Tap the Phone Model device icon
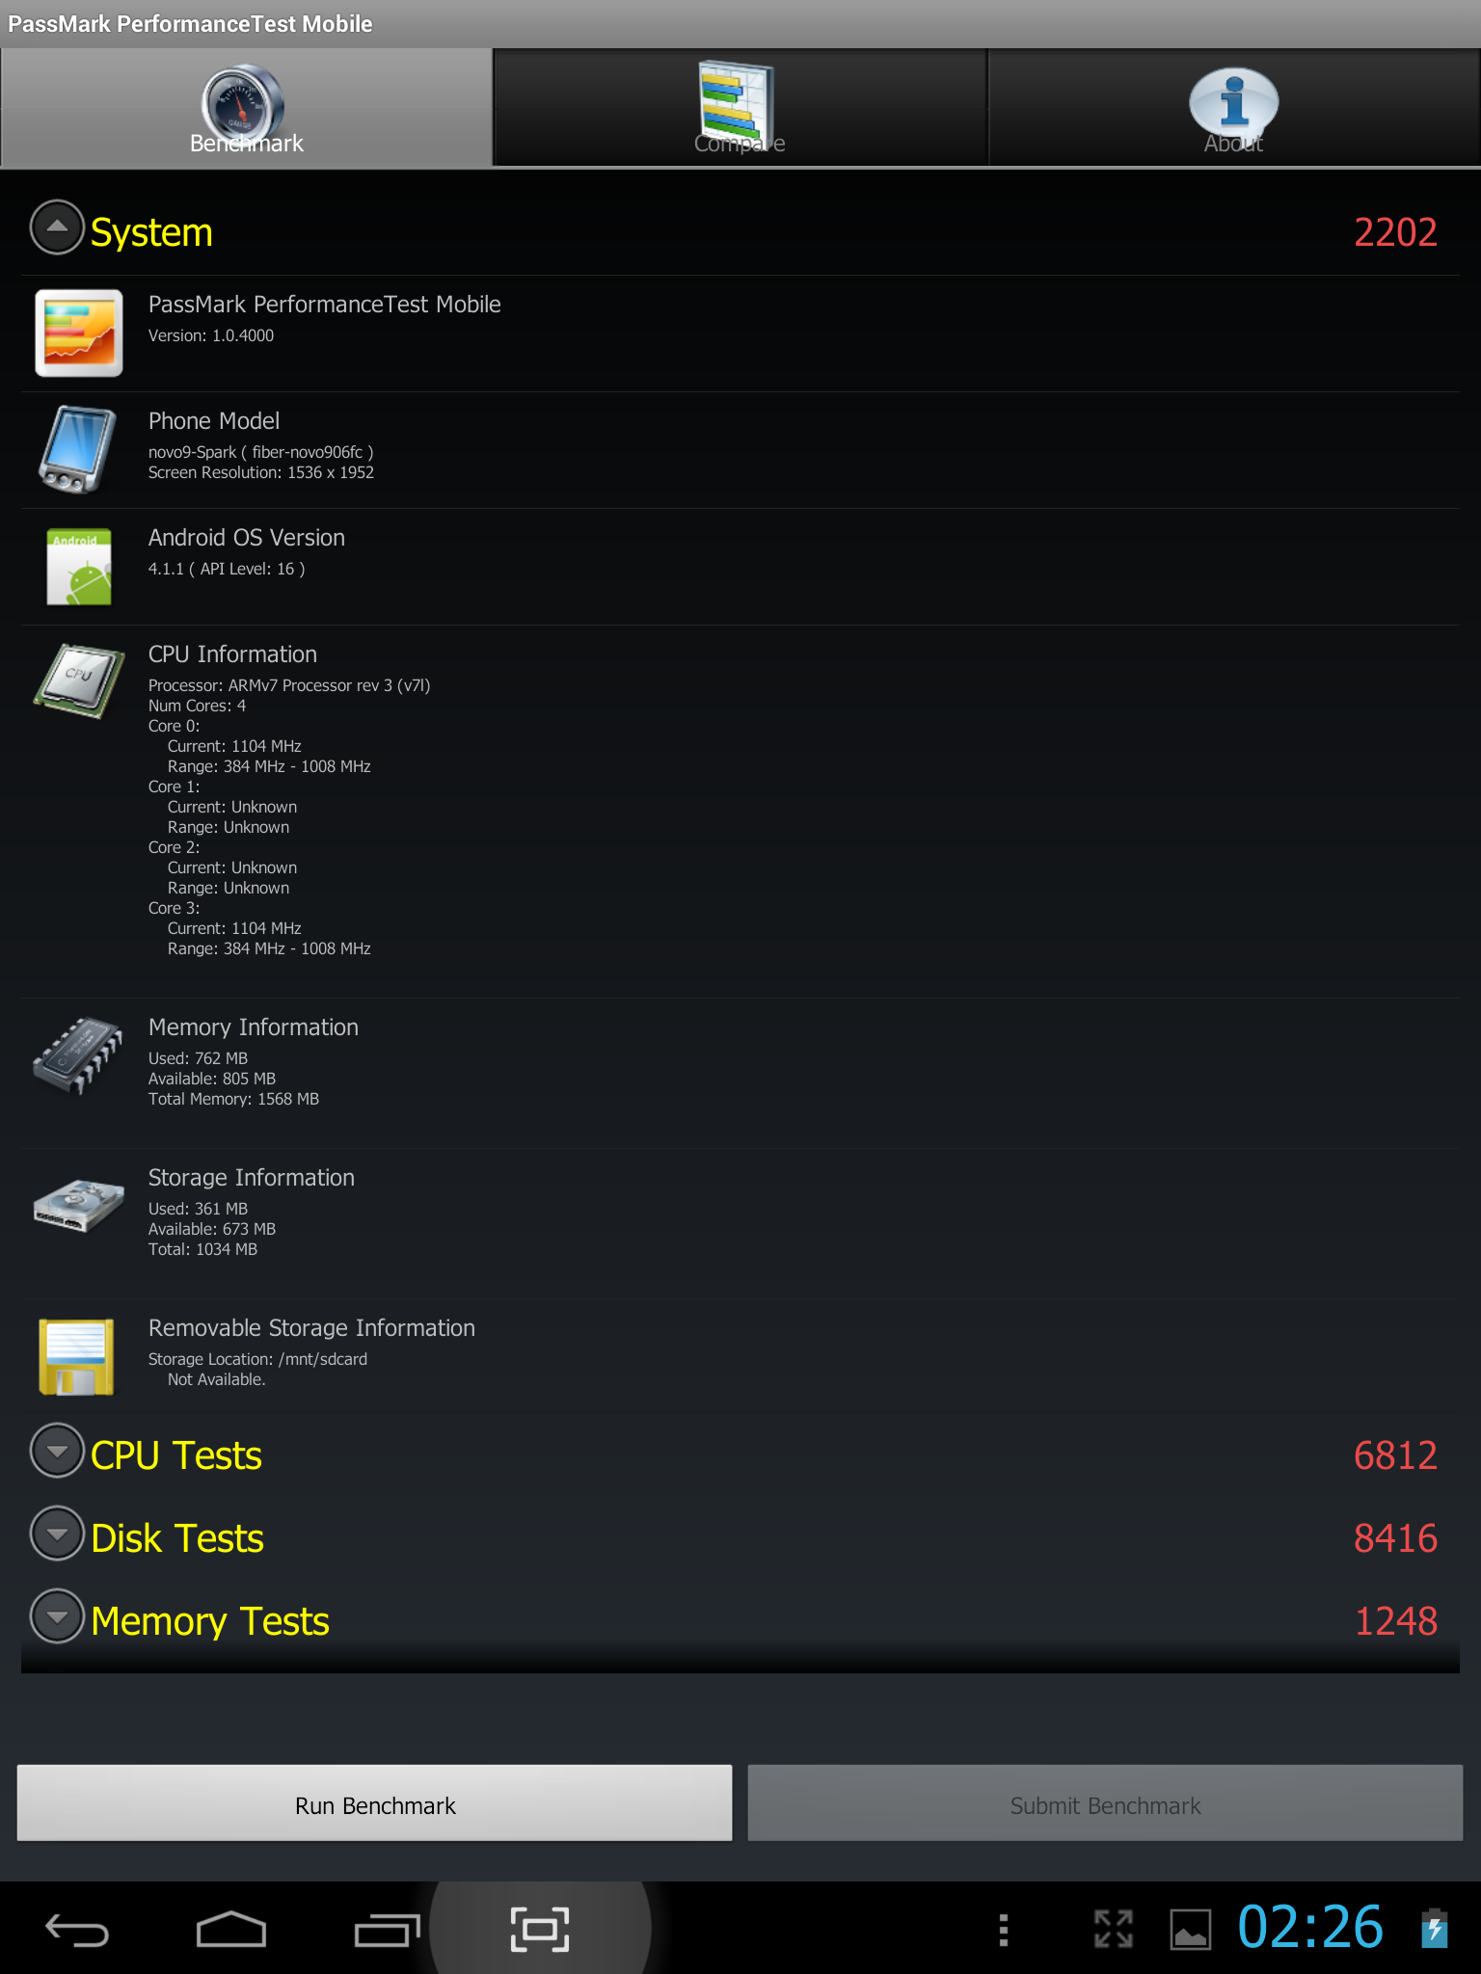1481x1974 pixels. tap(78, 449)
